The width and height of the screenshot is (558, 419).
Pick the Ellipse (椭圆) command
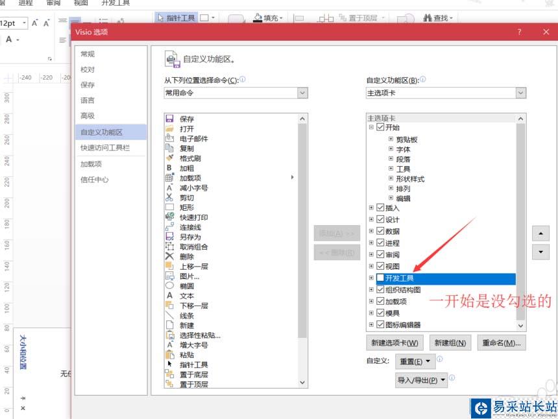point(187,286)
